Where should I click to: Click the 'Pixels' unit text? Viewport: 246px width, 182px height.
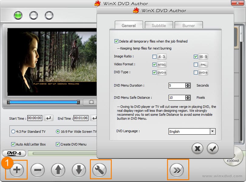tap(201, 98)
